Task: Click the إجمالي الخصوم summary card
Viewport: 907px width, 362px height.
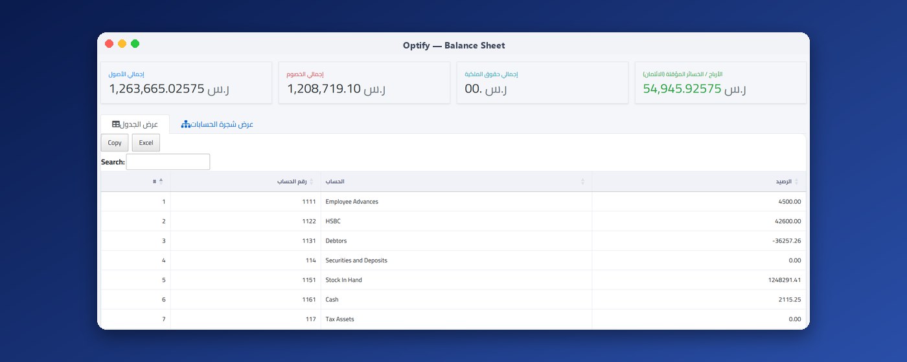Action: pos(364,83)
